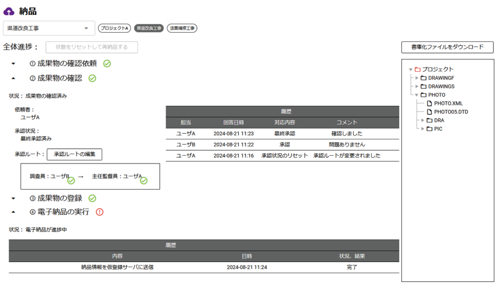Image resolution: width=496 pixels, height=283 pixels.
Task: Expand the DRAWINGS folder tree arrow
Action: click(416, 87)
